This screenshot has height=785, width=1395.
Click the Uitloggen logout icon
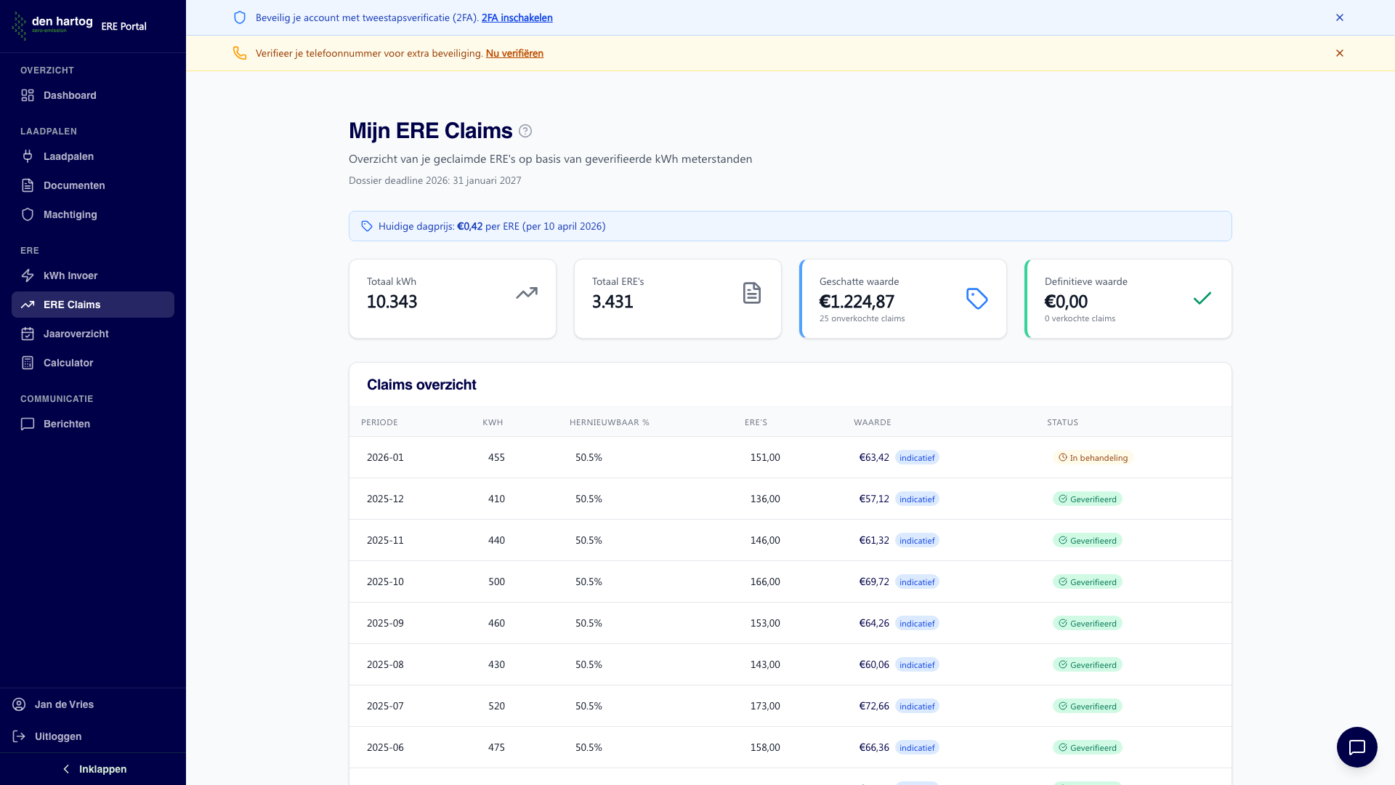pyautogui.click(x=19, y=736)
